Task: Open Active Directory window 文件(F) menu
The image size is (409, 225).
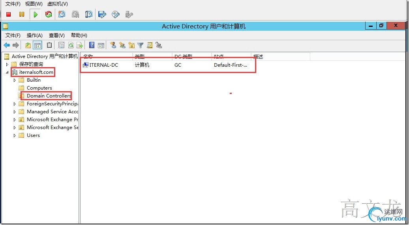Action: pos(13,36)
